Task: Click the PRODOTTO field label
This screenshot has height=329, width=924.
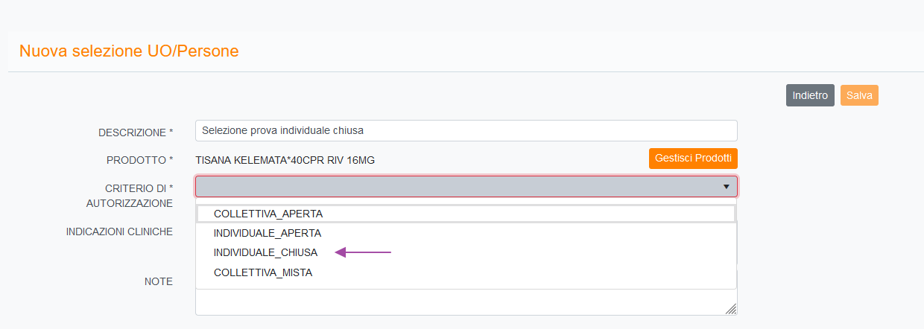Action: pos(140,160)
